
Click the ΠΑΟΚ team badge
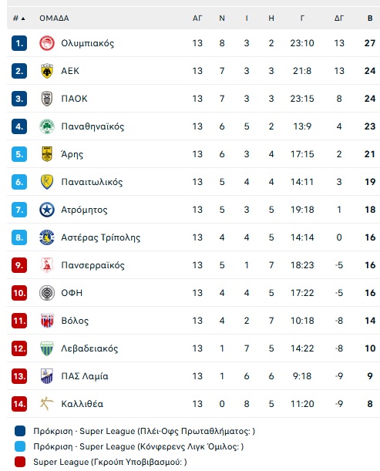47,99
